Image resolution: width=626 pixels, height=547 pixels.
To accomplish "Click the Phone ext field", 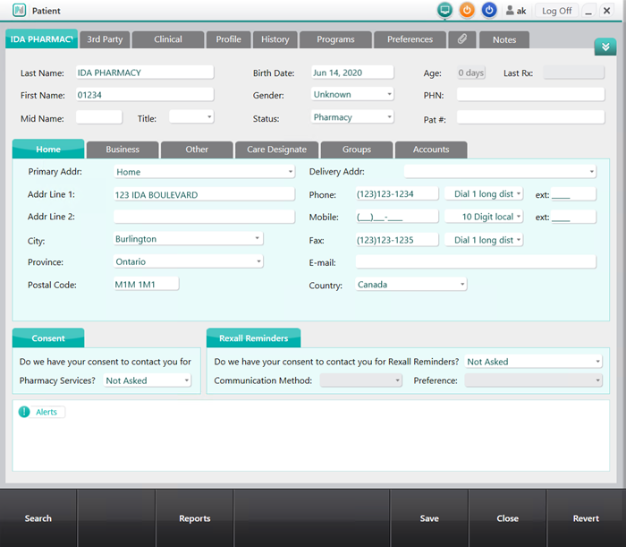I will (x=573, y=194).
